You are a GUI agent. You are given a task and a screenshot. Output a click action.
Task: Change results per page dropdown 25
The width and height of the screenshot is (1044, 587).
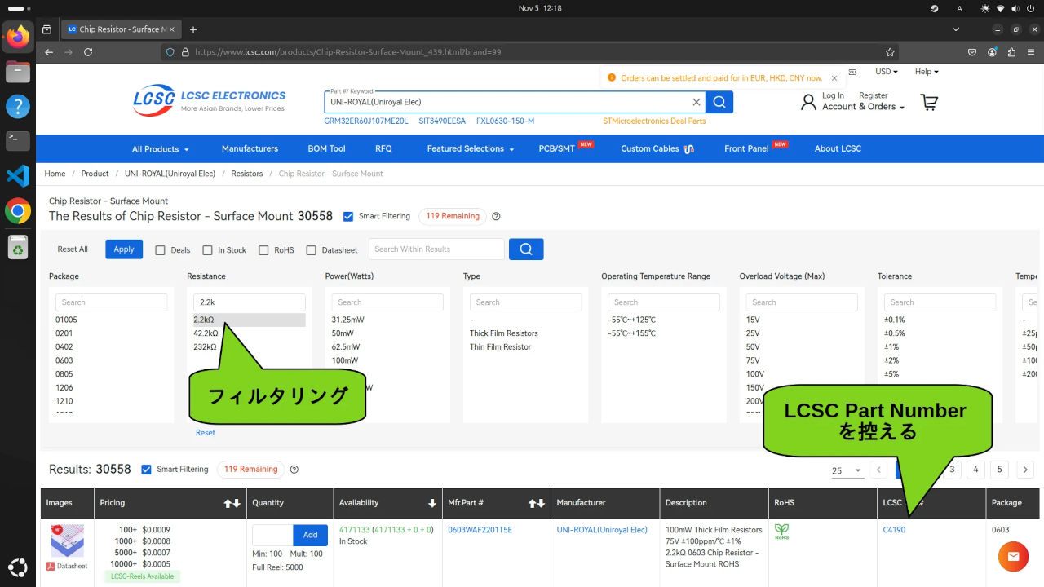(x=847, y=470)
